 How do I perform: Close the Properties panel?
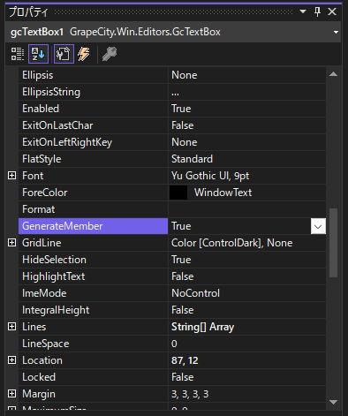tap(332, 11)
